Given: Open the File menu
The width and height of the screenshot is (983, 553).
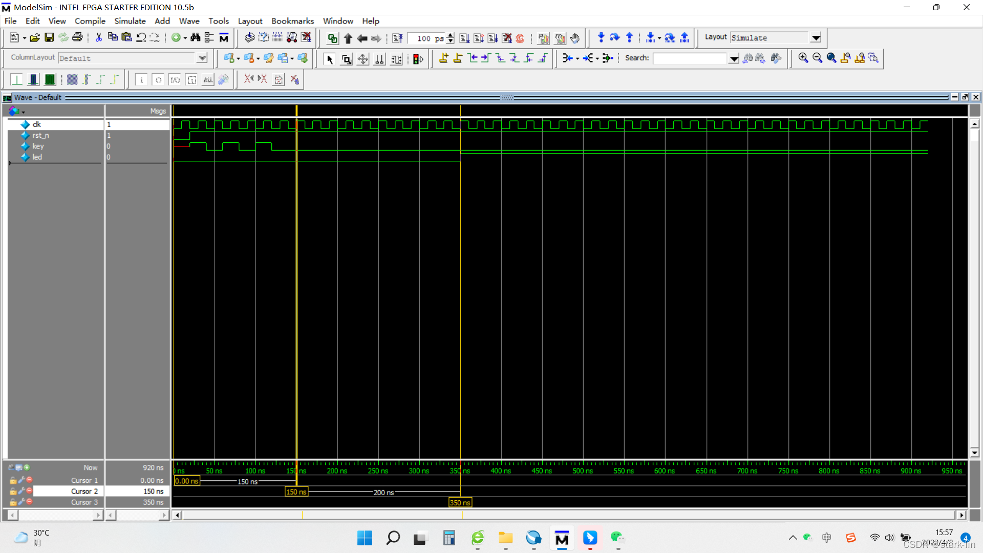Looking at the screenshot, I should [x=10, y=21].
